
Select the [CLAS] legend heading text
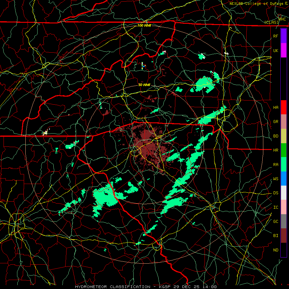[x=272, y=22]
